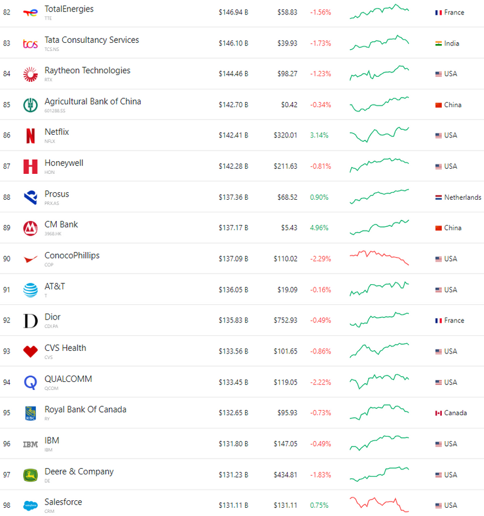This screenshot has width=484, height=516.
Task: Open the Agricultural Bank of China page
Action: (93, 101)
